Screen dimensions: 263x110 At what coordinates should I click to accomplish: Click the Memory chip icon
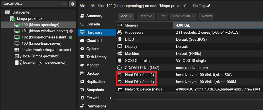pyautogui.click(x=119, y=25)
